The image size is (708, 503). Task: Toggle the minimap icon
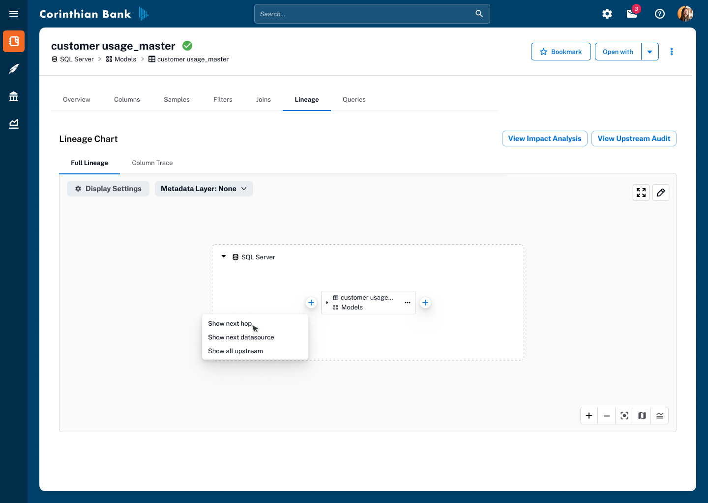pos(642,416)
